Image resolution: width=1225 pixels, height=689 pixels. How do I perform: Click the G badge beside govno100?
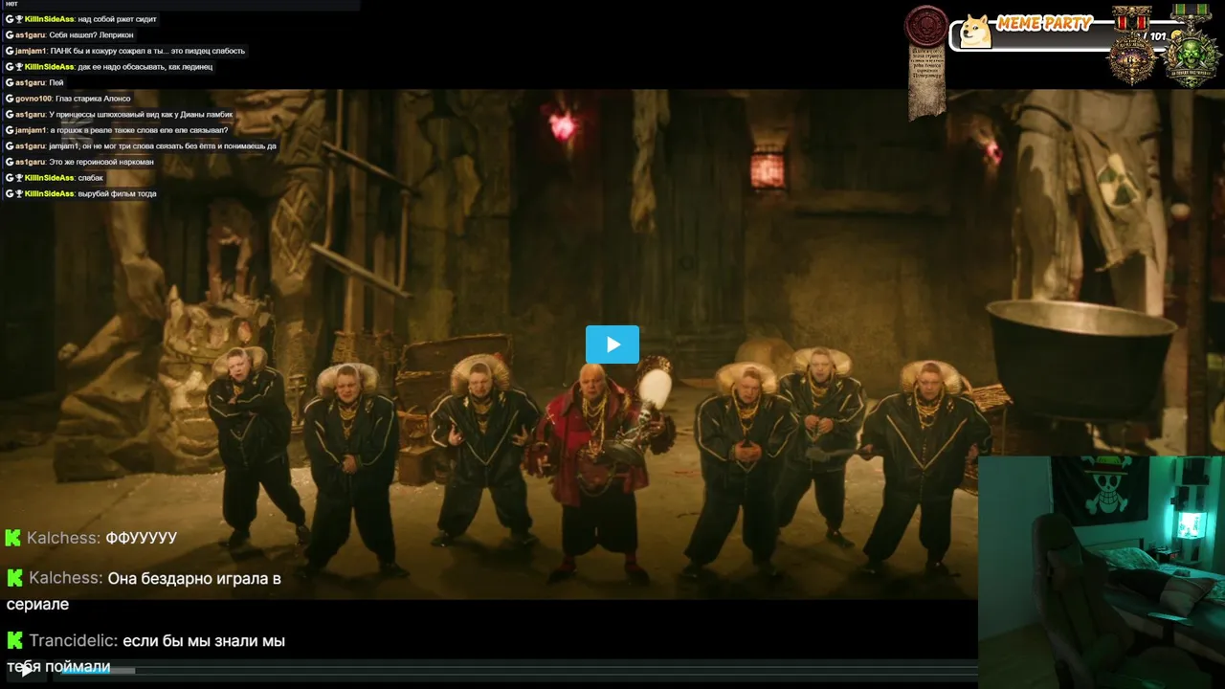(9, 99)
